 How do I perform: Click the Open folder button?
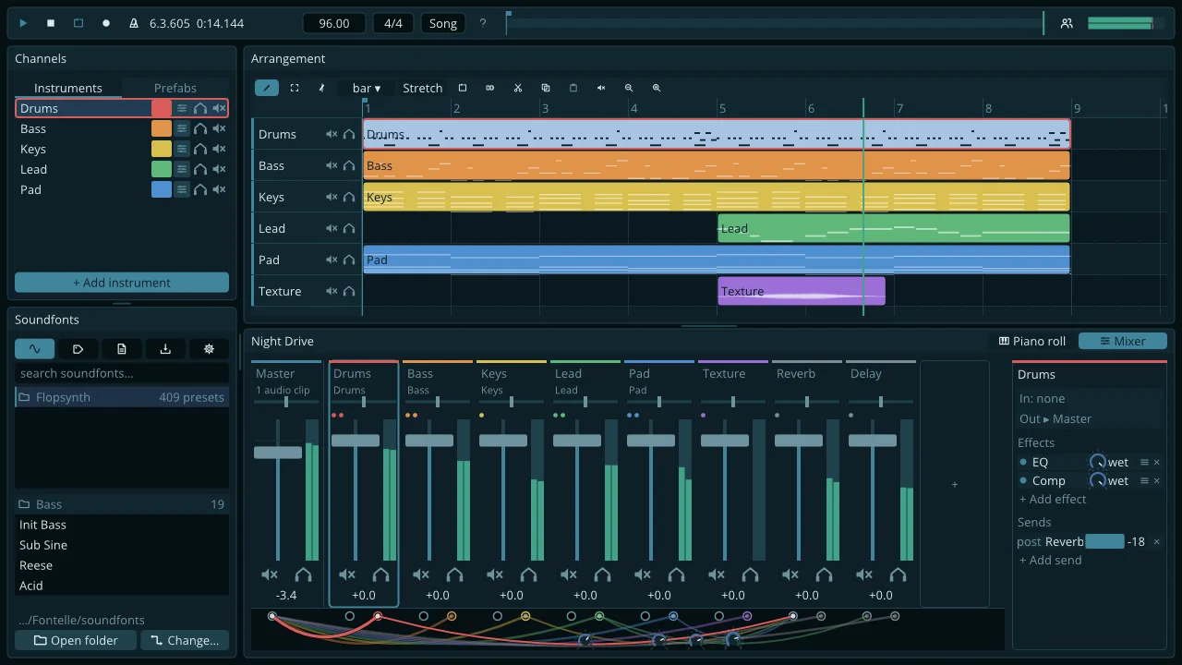[x=76, y=640]
